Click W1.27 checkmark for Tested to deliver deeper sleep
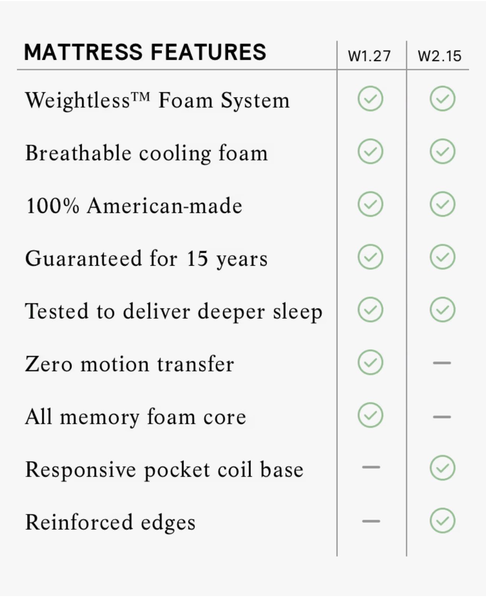 (x=370, y=310)
